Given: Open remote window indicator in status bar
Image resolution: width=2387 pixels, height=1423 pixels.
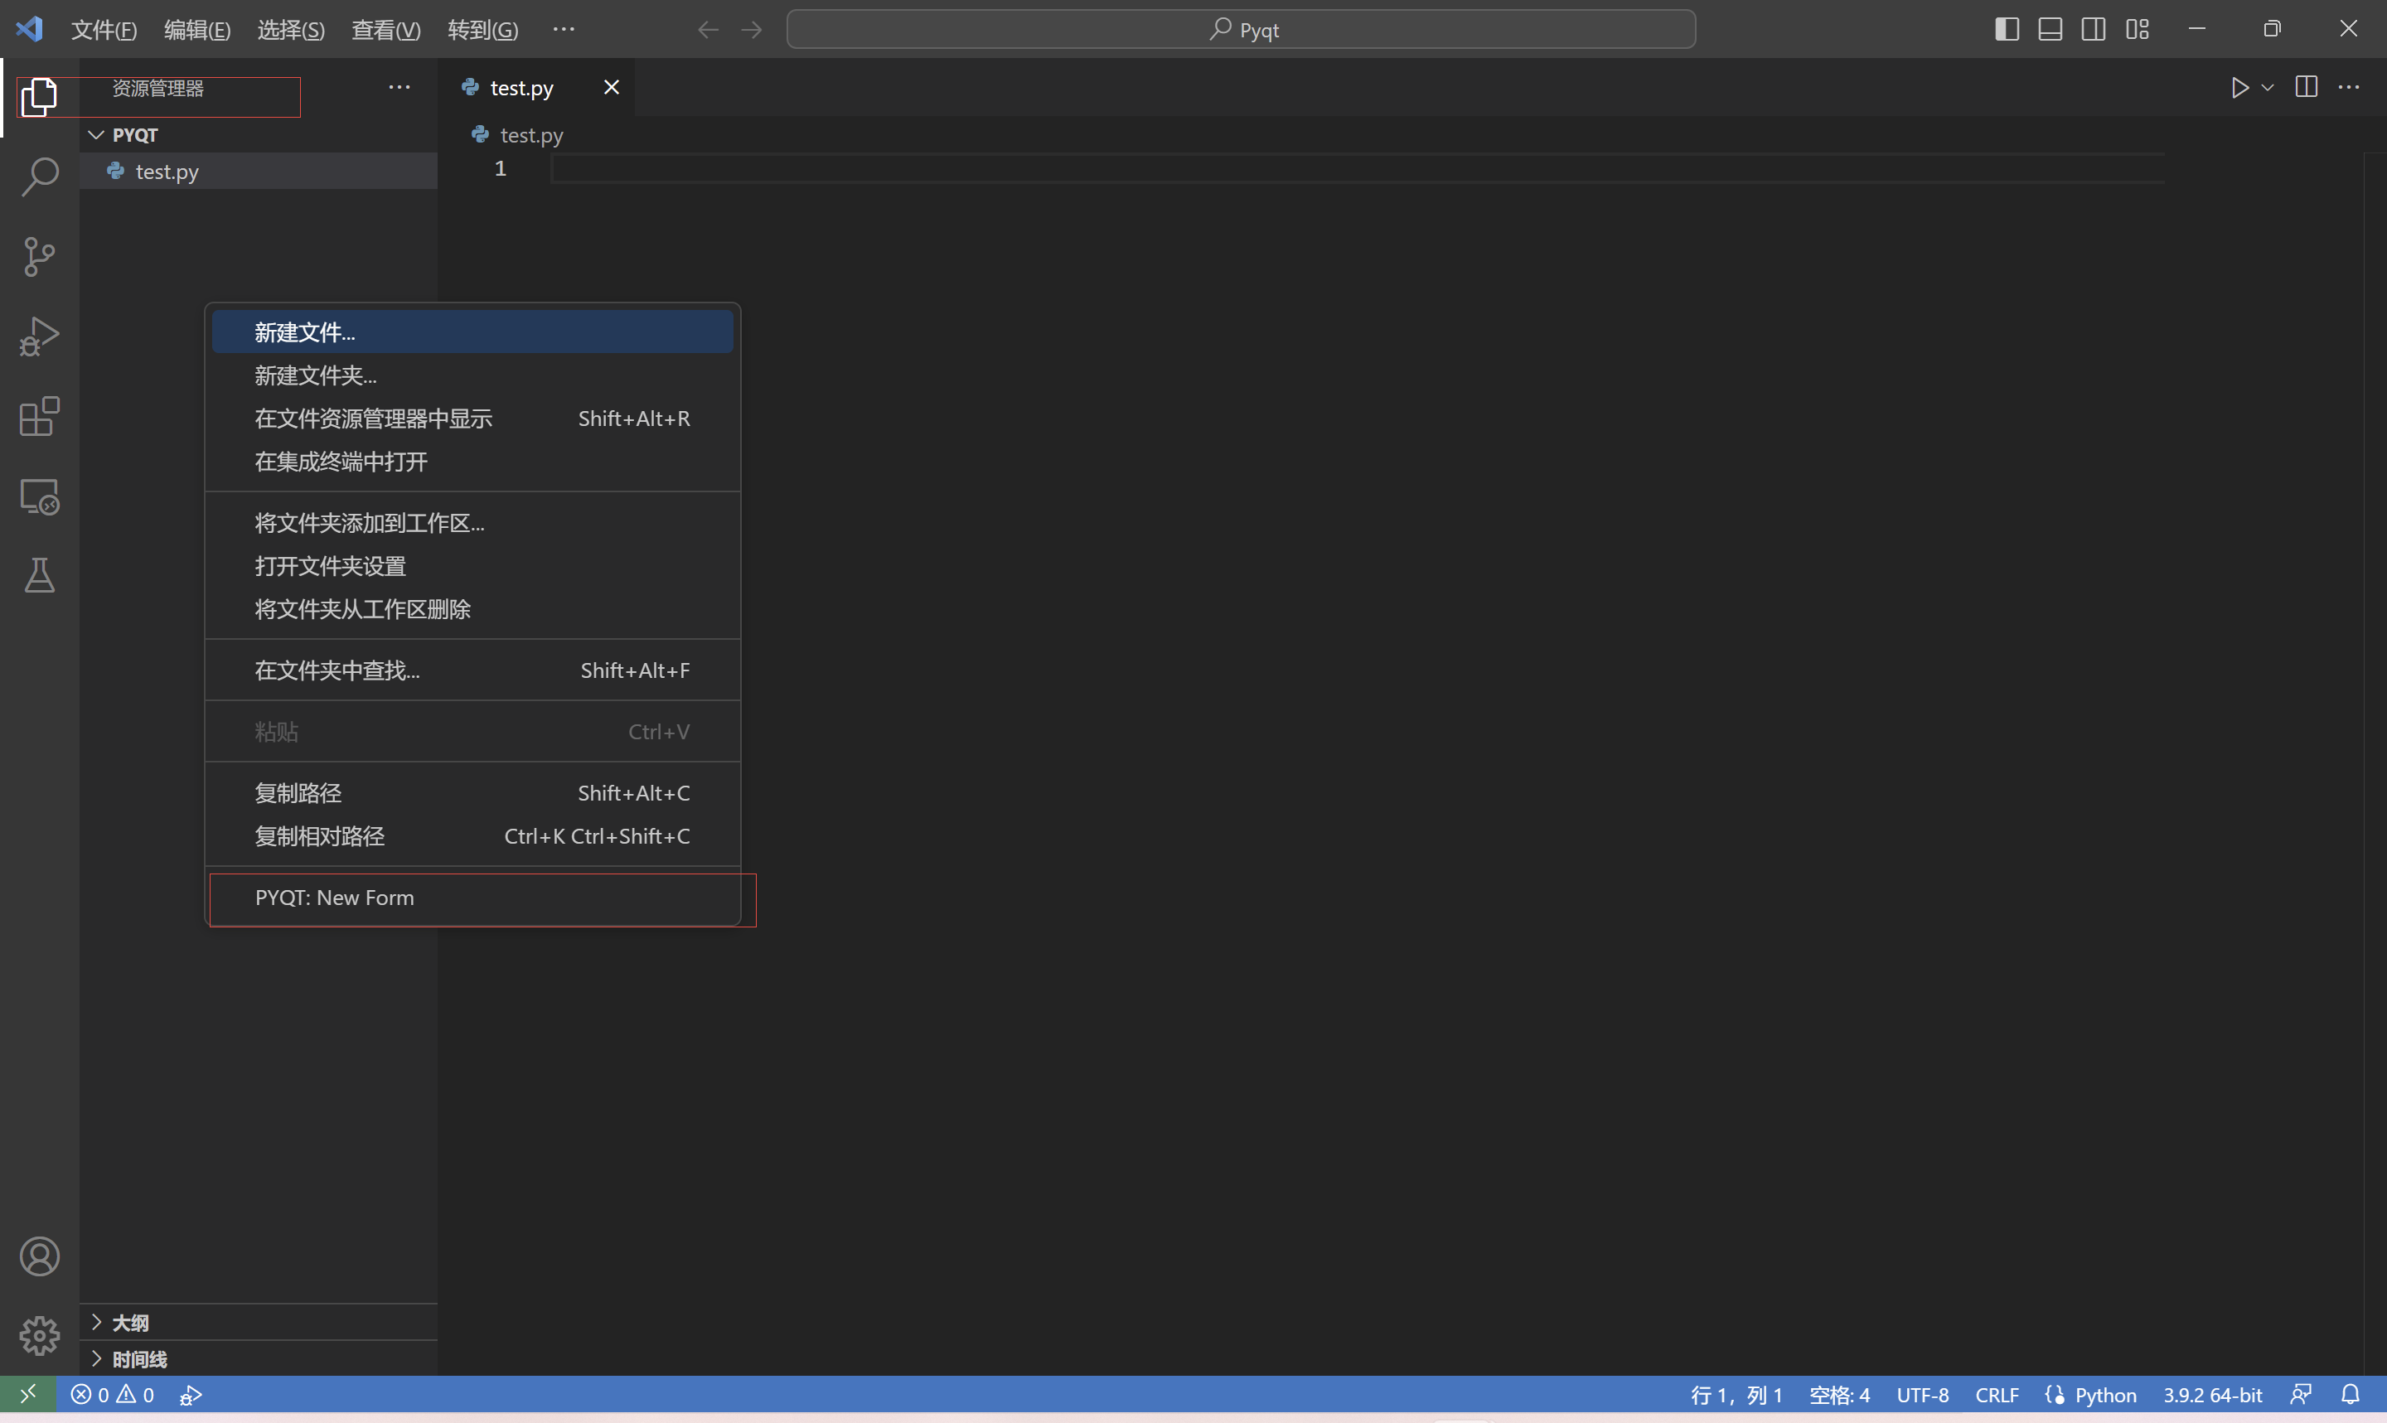Looking at the screenshot, I should (28, 1394).
